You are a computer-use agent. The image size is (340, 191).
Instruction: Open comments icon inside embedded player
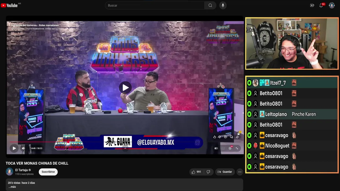point(226,137)
